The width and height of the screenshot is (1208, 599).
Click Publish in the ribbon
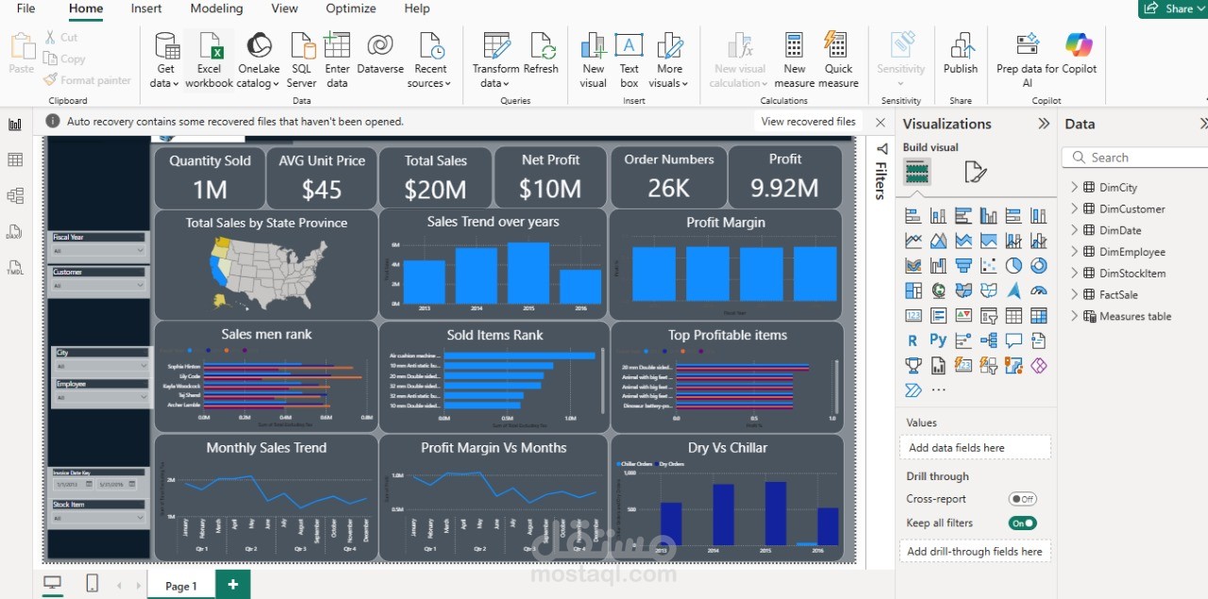click(x=961, y=55)
